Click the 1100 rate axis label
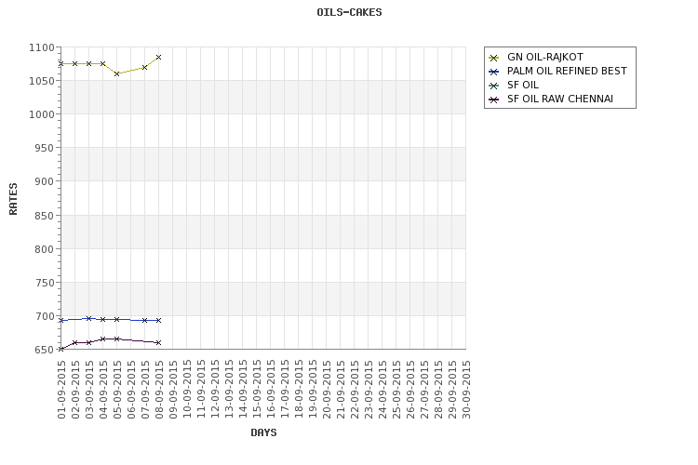 [42, 47]
